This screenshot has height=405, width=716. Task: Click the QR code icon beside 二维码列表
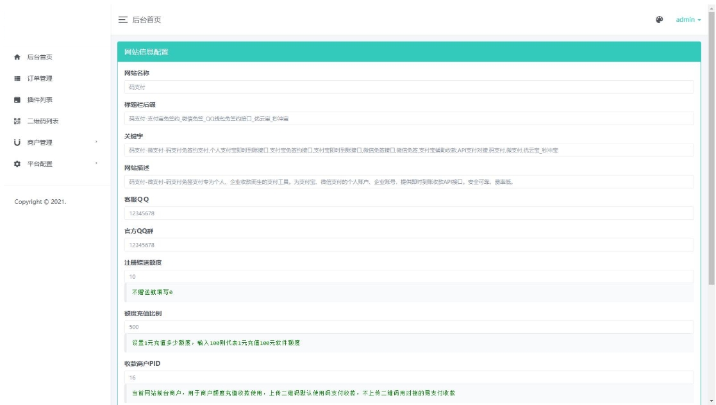click(17, 121)
